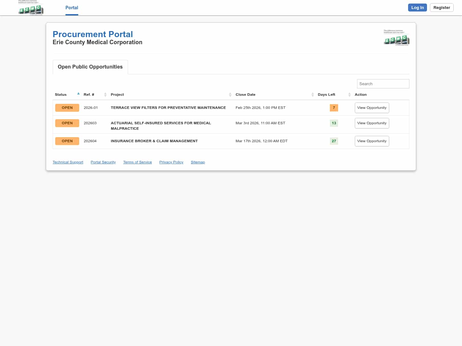Focus the Search input field
Viewport: 462px width, 346px height.
pyautogui.click(x=383, y=84)
